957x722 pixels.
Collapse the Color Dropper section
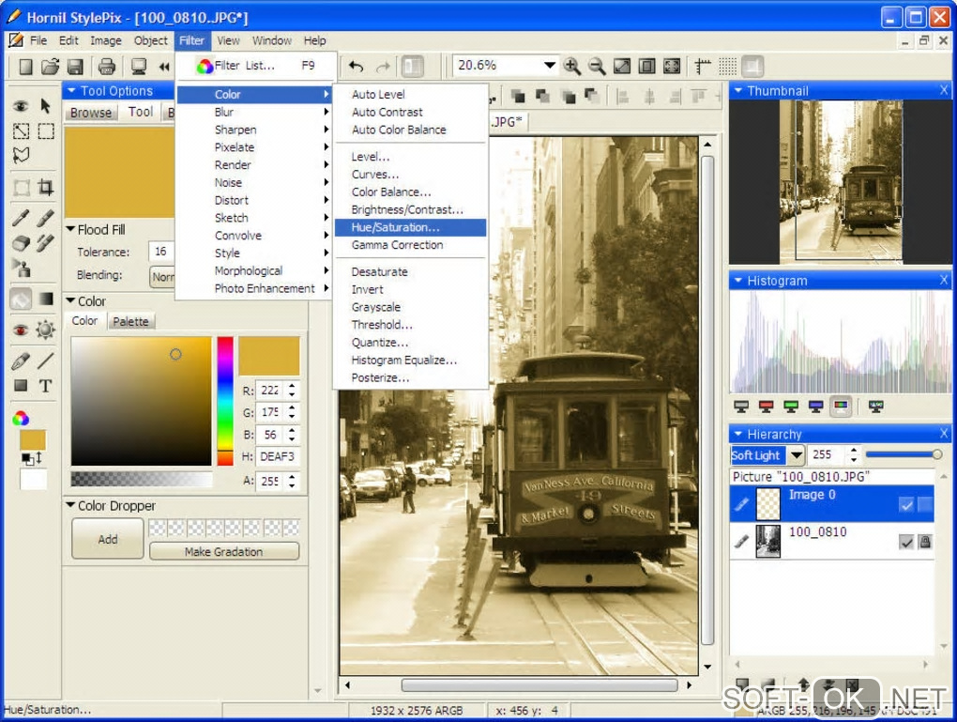point(70,505)
